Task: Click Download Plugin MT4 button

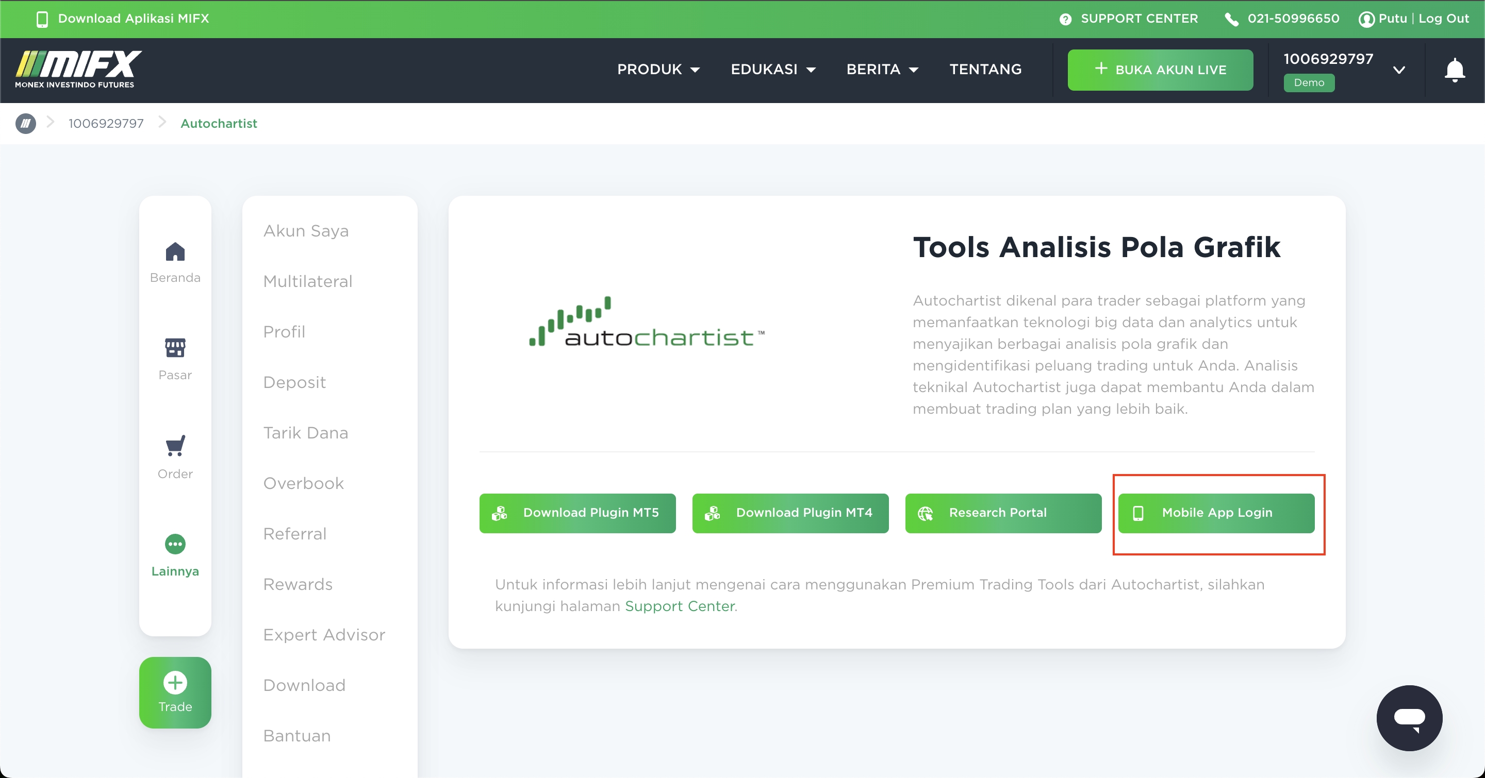Action: [790, 513]
